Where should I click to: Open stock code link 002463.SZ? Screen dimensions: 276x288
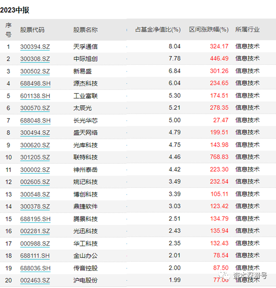[x=35, y=280]
